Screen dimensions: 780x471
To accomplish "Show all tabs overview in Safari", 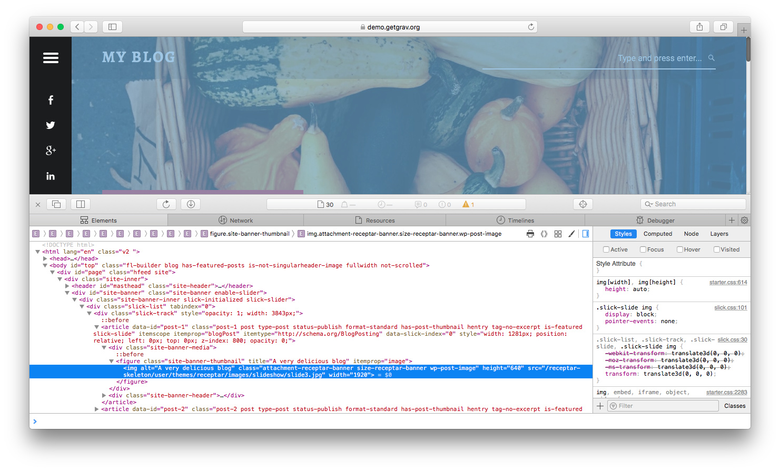I will pos(724,27).
